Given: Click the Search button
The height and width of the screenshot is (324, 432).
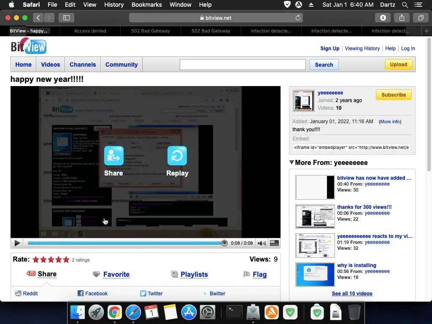Looking at the screenshot, I should click(x=324, y=65).
